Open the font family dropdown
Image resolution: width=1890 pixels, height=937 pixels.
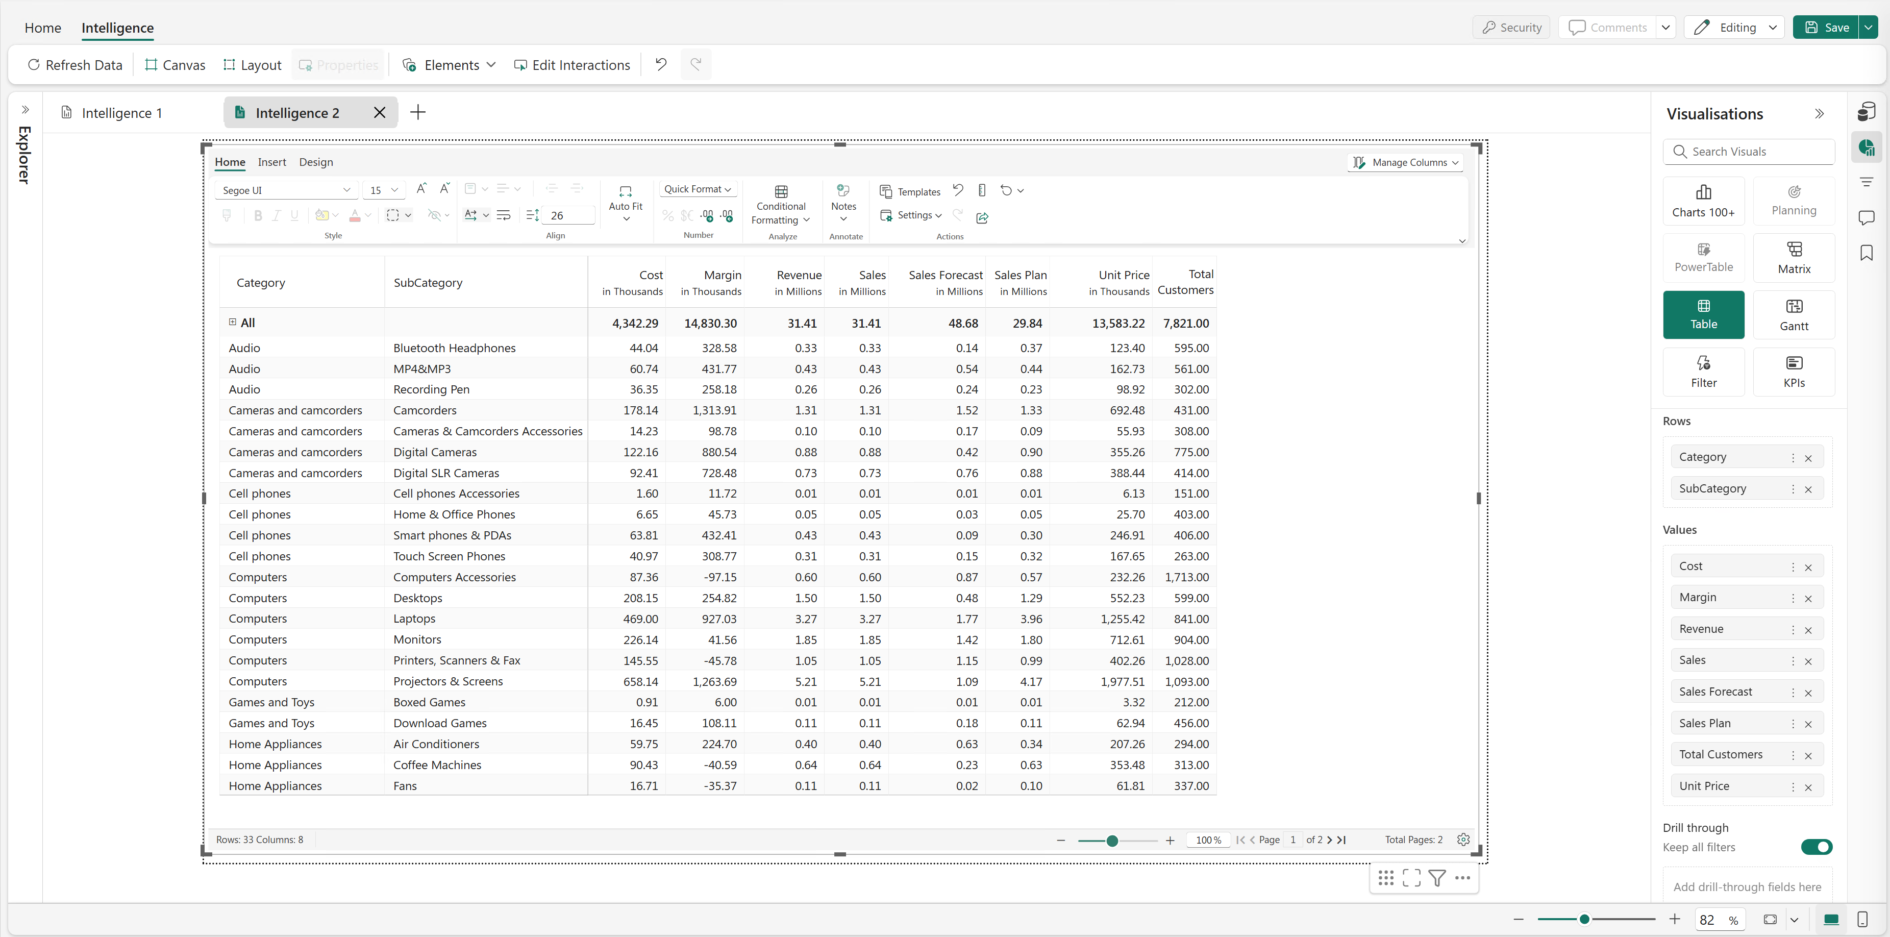click(x=286, y=190)
